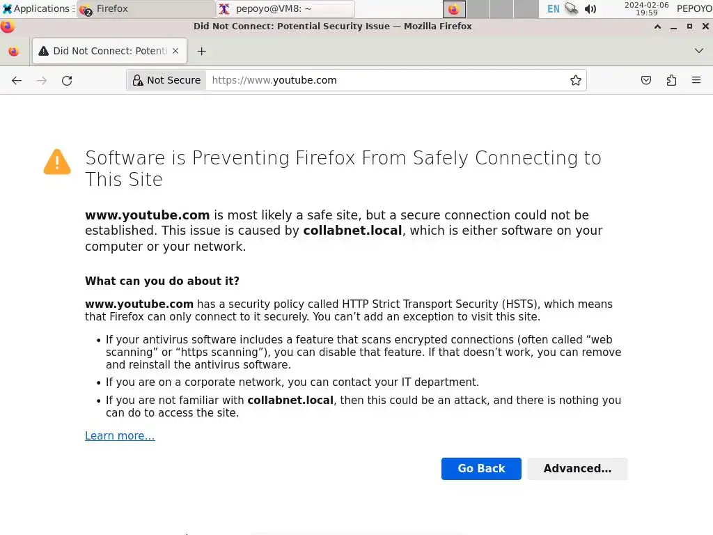
Task: Close the Did Not Connect tab
Action: click(x=175, y=51)
